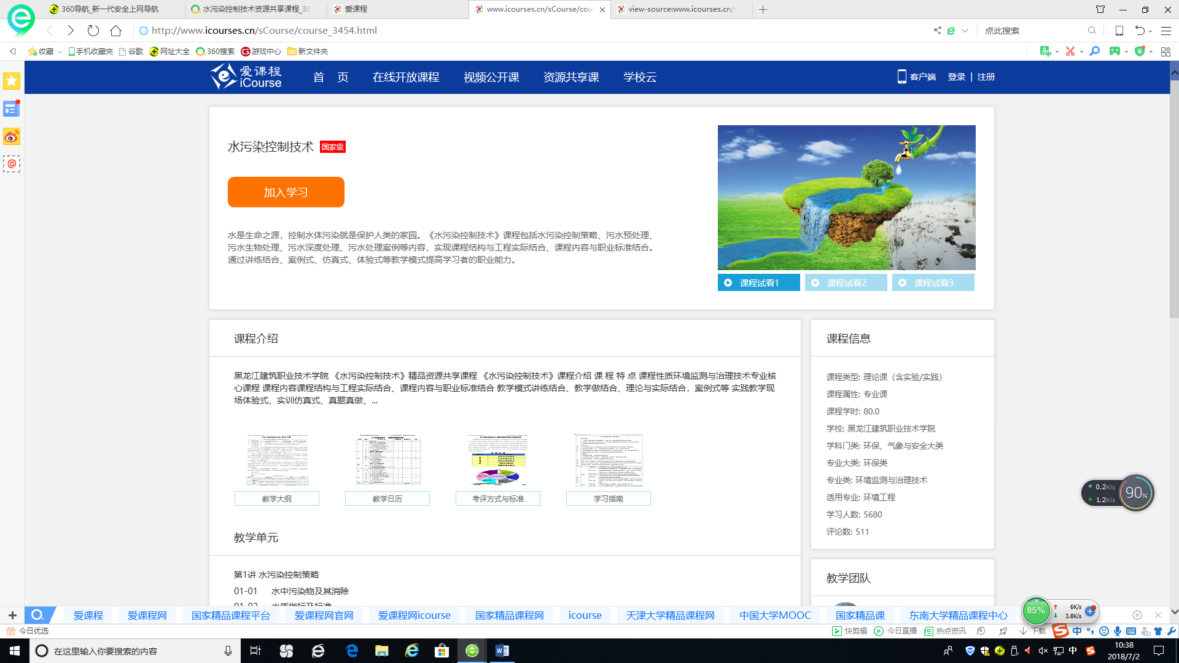Click the share icon in address bar
Viewport: 1179px width, 663px height.
(937, 30)
